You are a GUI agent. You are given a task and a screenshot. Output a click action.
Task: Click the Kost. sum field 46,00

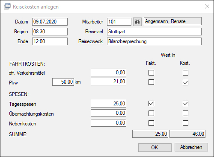[x=187, y=134]
